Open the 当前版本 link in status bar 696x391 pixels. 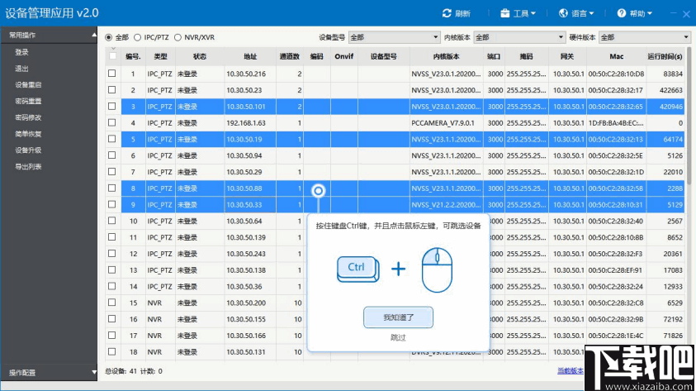pyautogui.click(x=571, y=370)
